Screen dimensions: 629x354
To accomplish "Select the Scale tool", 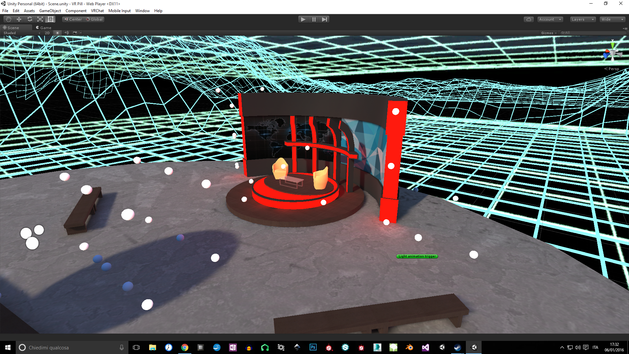I will [40, 19].
